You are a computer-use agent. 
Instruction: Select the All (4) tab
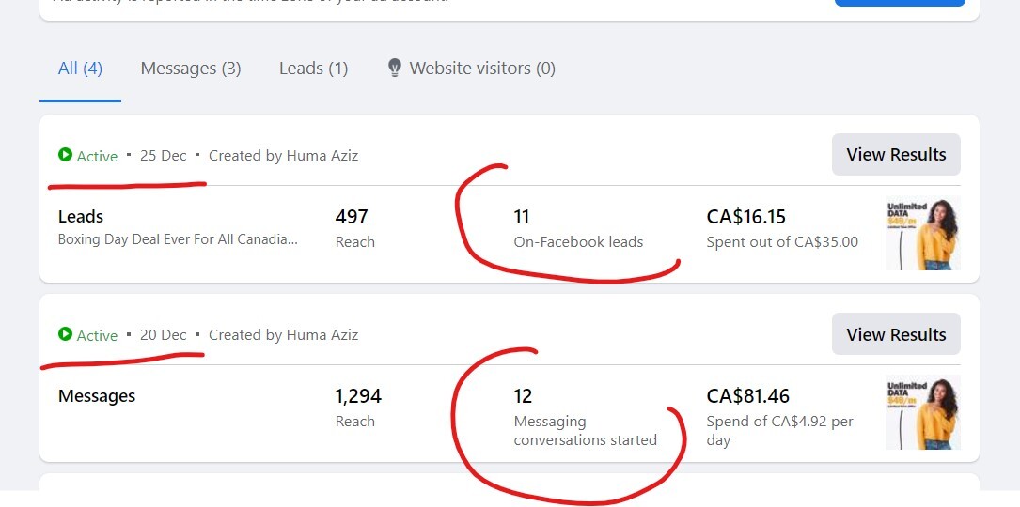[x=80, y=69]
